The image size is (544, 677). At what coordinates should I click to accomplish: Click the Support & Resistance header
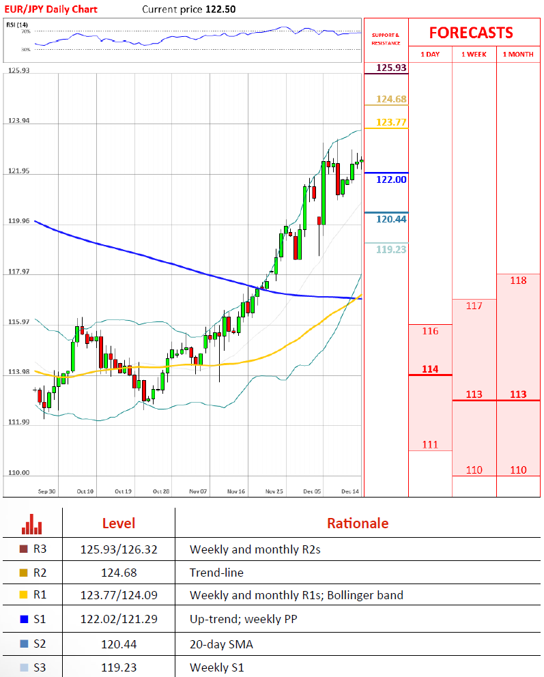(386, 39)
